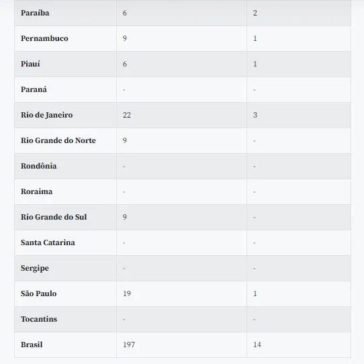Click the value 22 for Rio de Janeiro
This screenshot has height=364, width=364.
coord(127,115)
